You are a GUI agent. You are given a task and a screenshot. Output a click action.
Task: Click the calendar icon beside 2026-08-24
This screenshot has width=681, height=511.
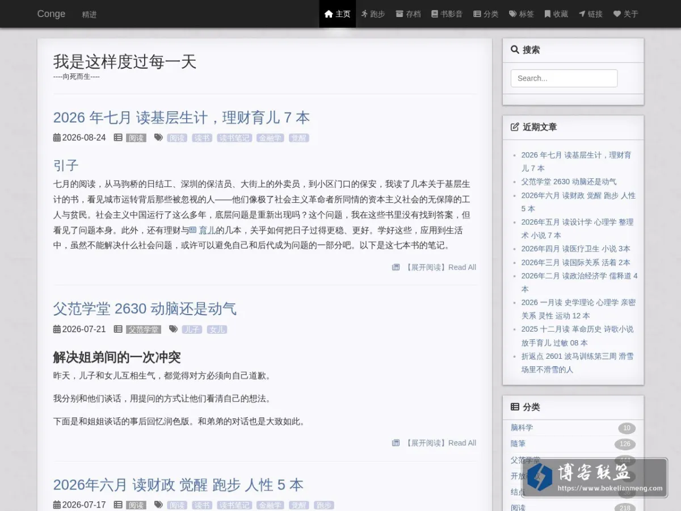point(57,137)
